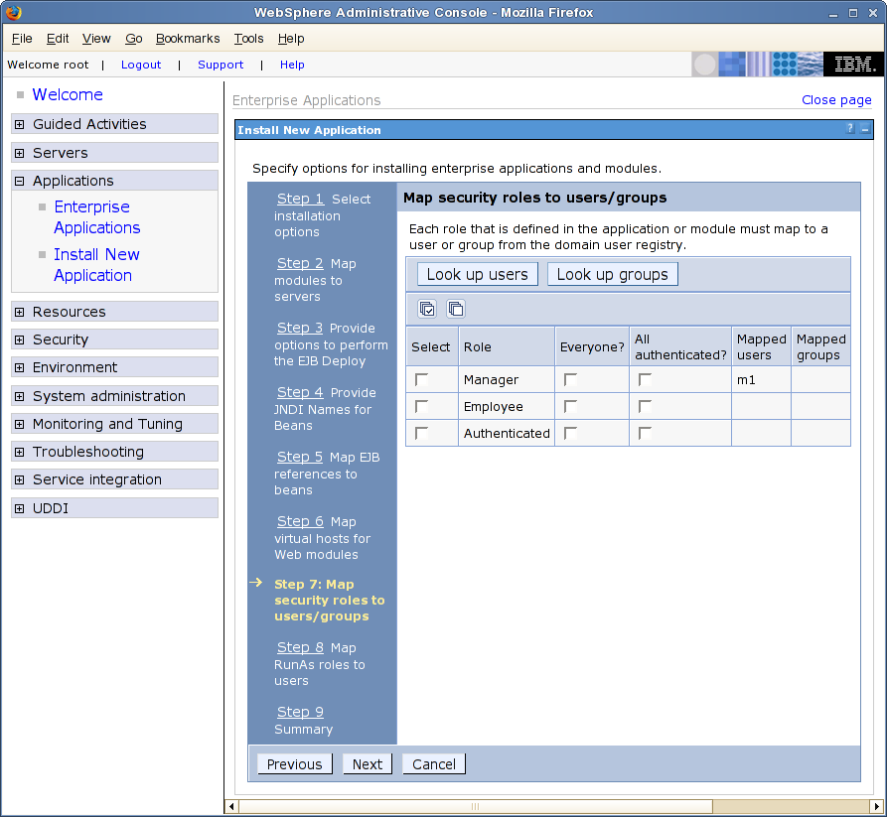Enable Everyone? for the Employee role

click(570, 407)
